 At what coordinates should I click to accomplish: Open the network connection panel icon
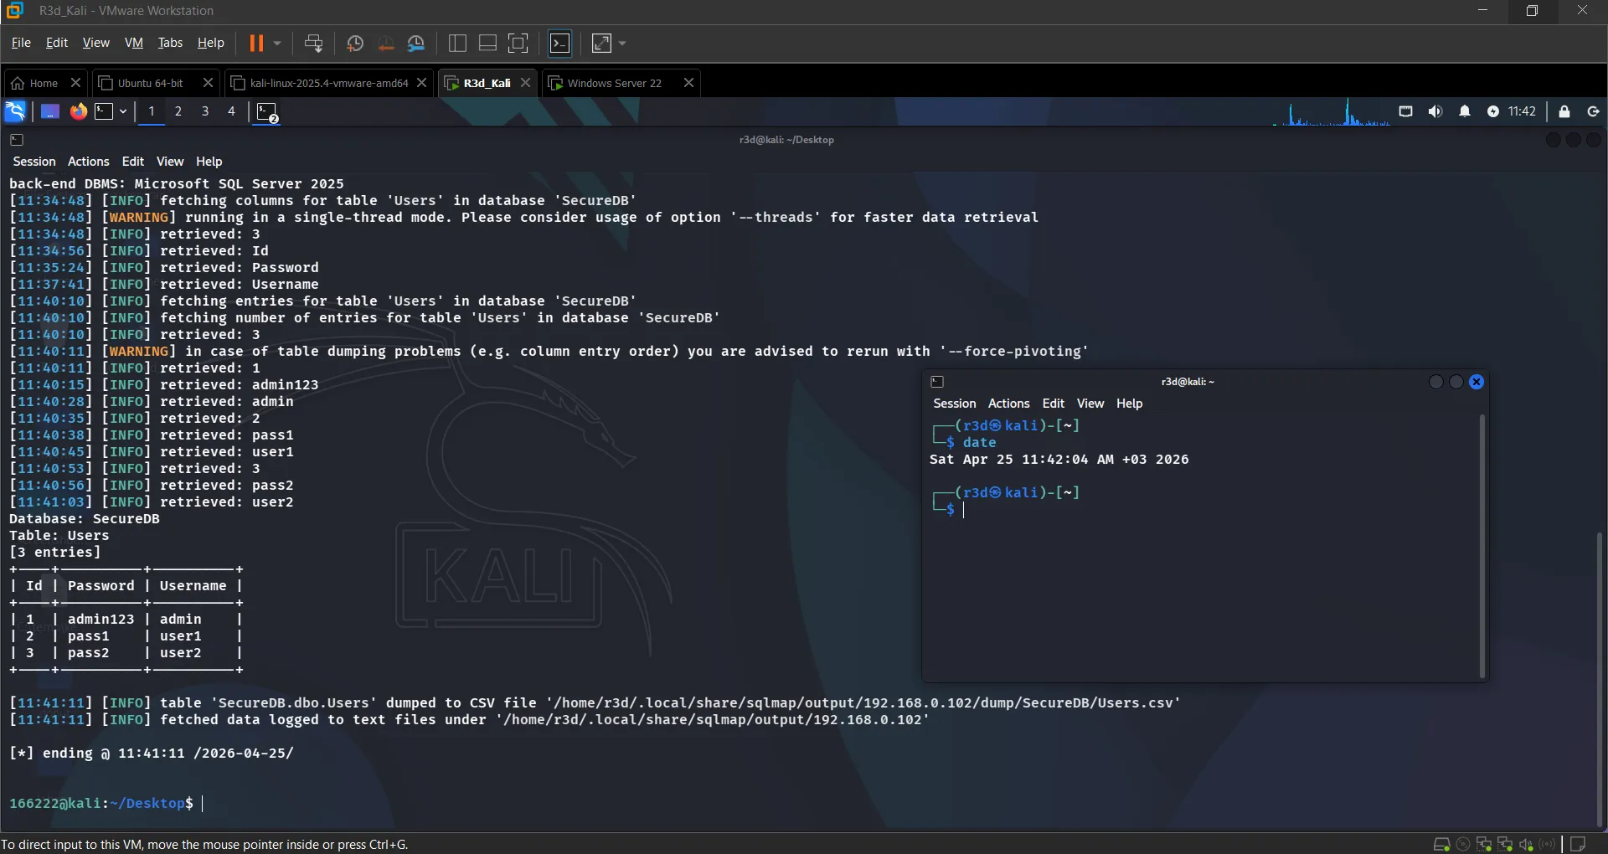1405,111
